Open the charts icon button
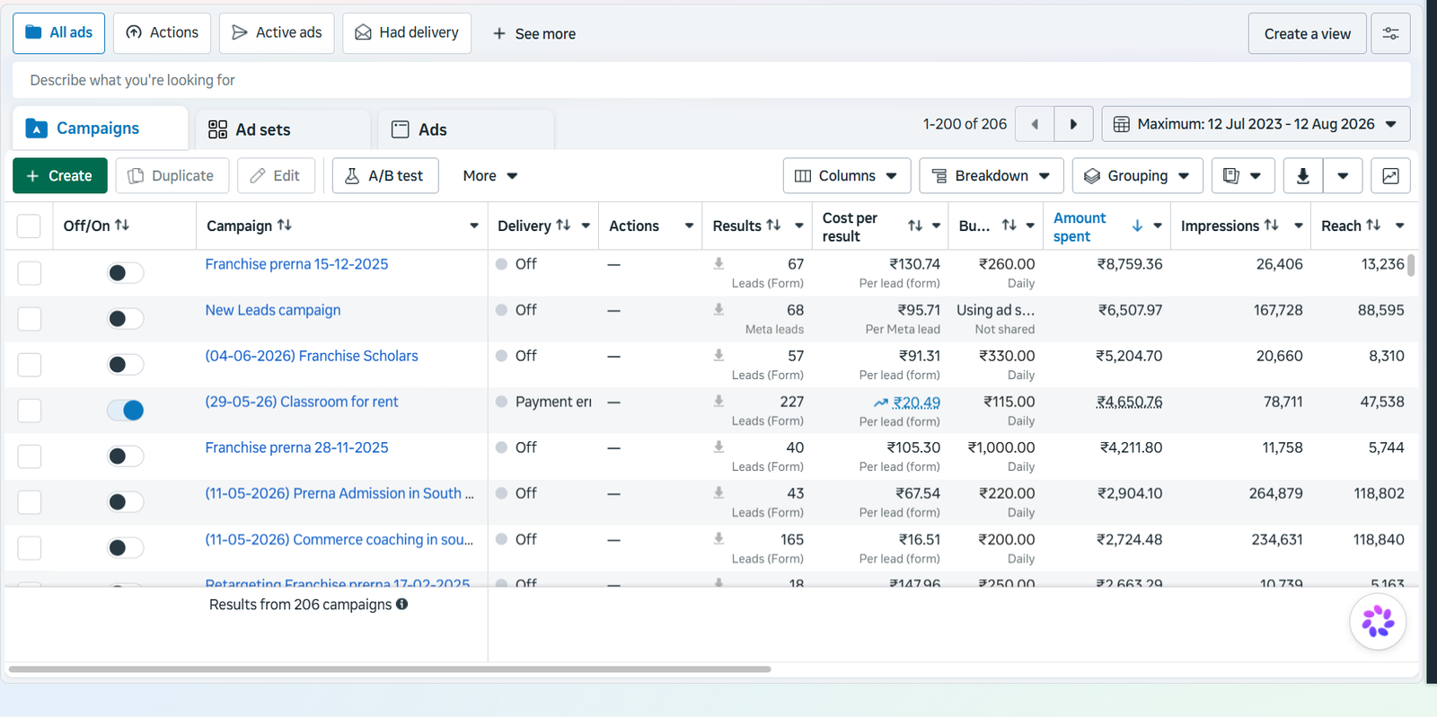This screenshot has width=1437, height=717. (1390, 176)
